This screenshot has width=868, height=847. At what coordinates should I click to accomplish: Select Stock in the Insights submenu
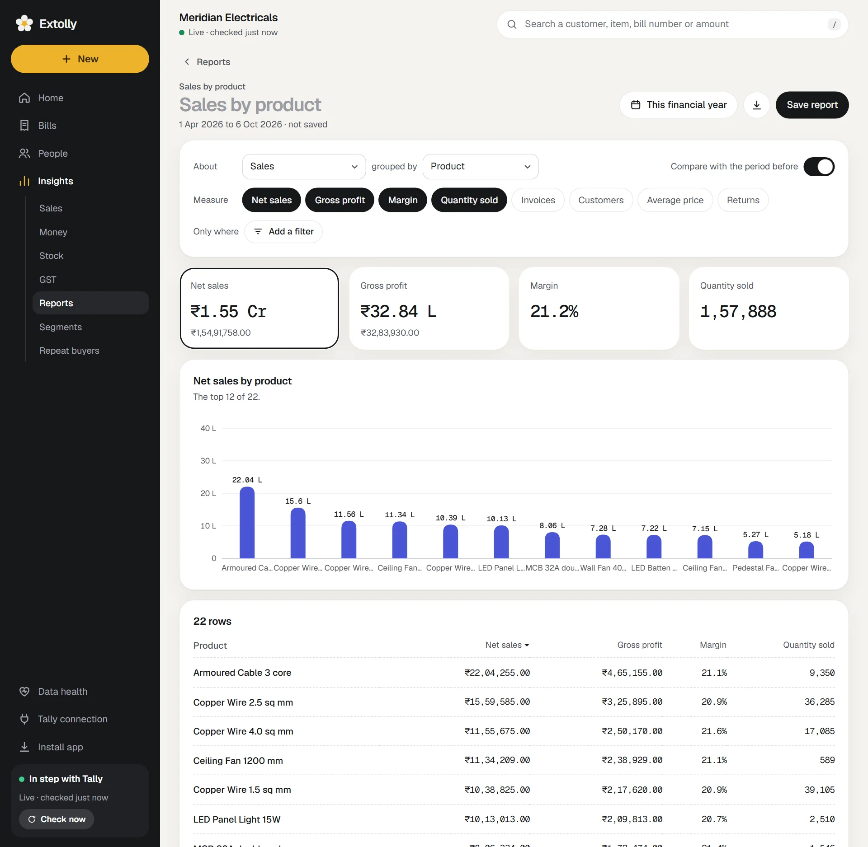tap(91, 256)
